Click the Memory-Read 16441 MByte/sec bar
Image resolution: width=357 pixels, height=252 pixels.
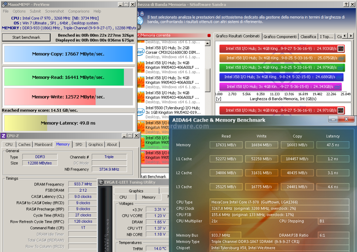pos(68,77)
